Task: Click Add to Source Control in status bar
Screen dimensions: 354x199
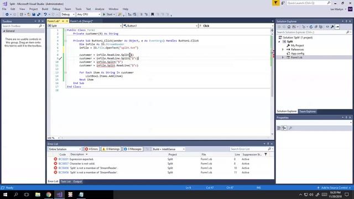Action: (334, 188)
